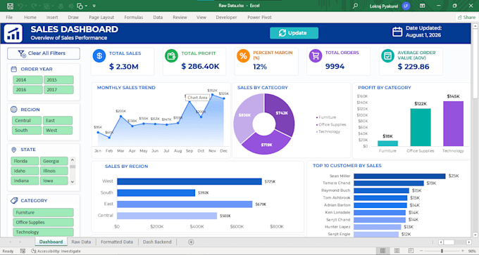Click the shapes icon in quick access toolbar
Image resolution: width=479 pixels, height=255 pixels.
coord(80,6)
